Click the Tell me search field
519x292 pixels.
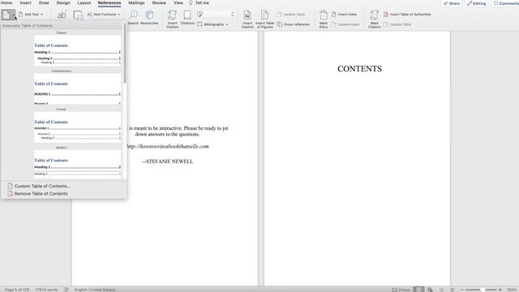pyautogui.click(x=199, y=2)
